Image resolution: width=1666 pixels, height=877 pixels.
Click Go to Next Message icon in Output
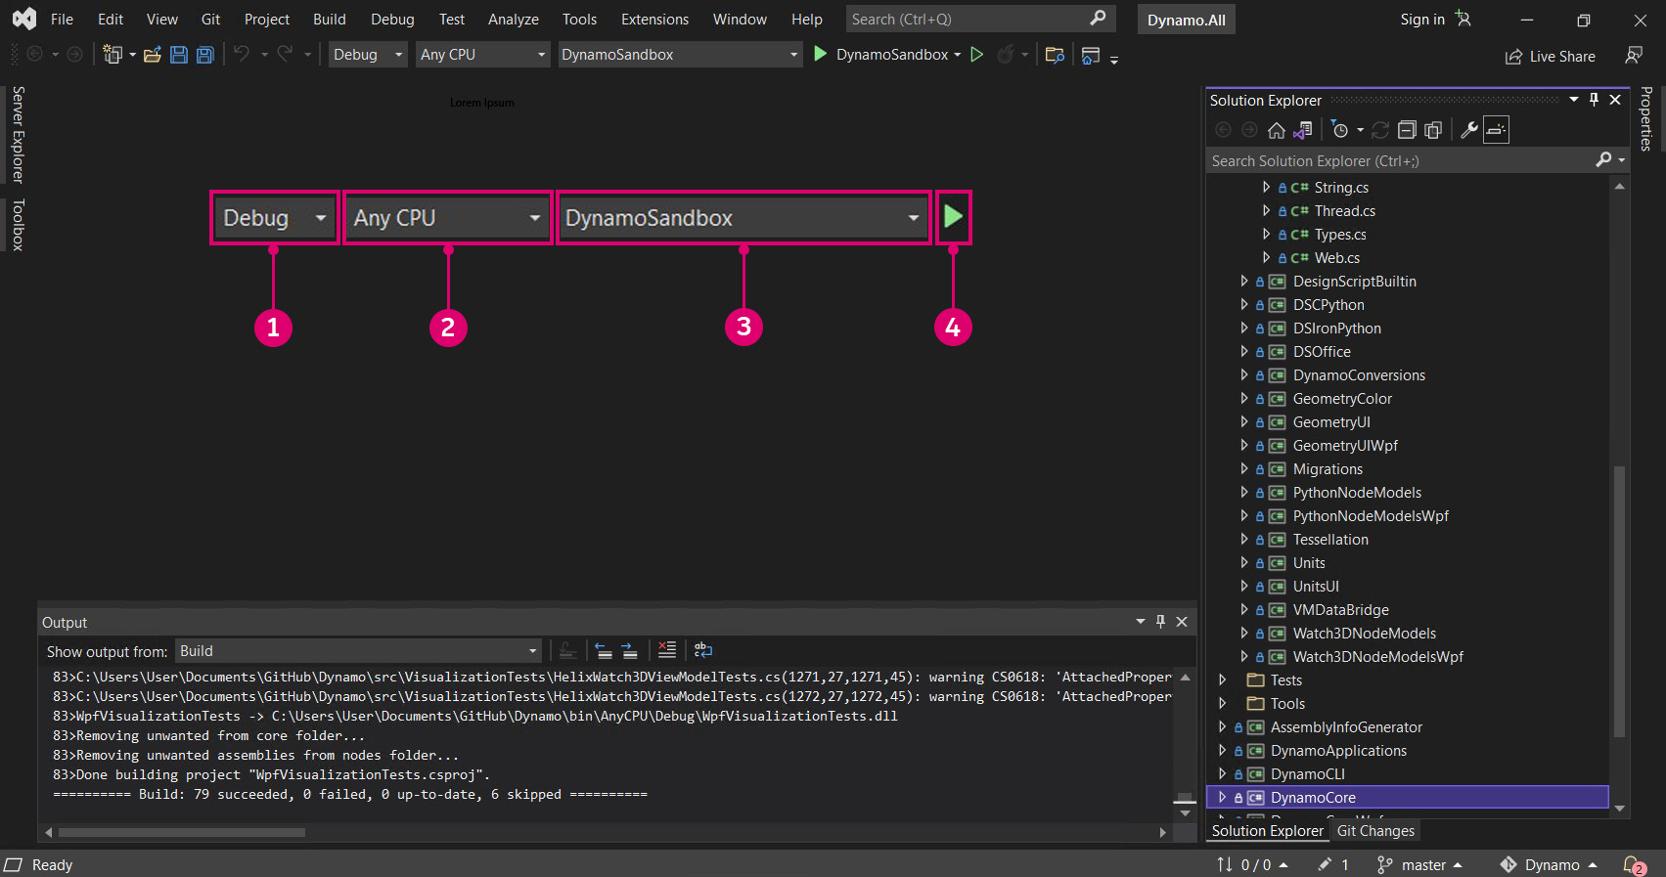point(630,650)
